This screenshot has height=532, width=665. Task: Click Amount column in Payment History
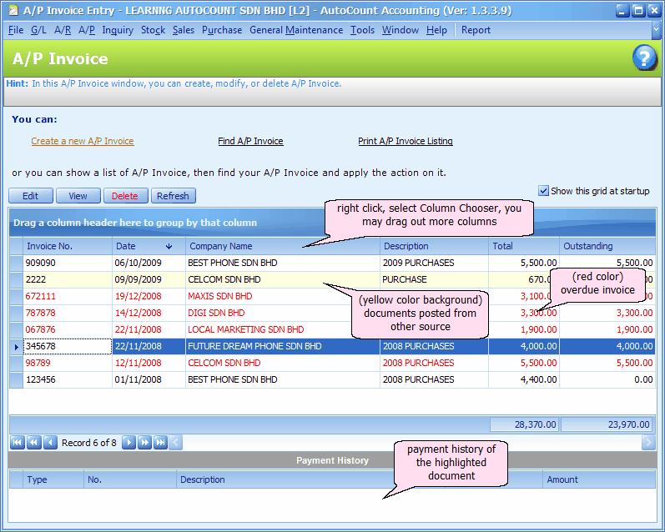(599, 479)
